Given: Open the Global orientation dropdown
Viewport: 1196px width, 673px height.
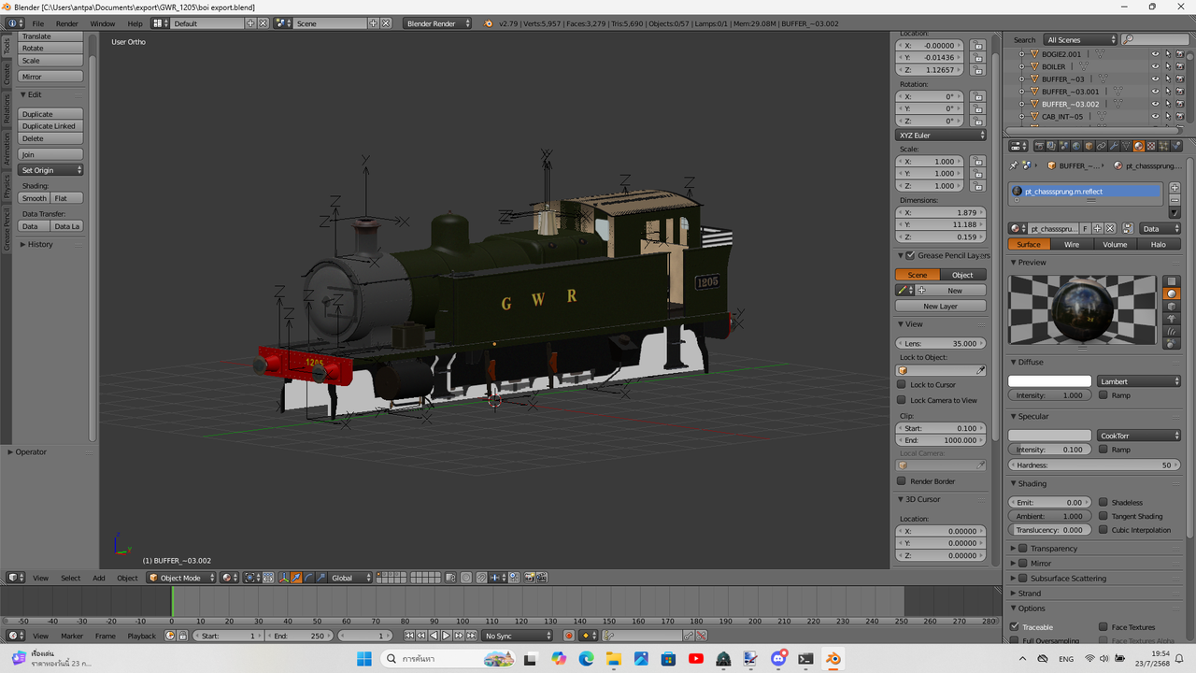Looking at the screenshot, I should 351,578.
